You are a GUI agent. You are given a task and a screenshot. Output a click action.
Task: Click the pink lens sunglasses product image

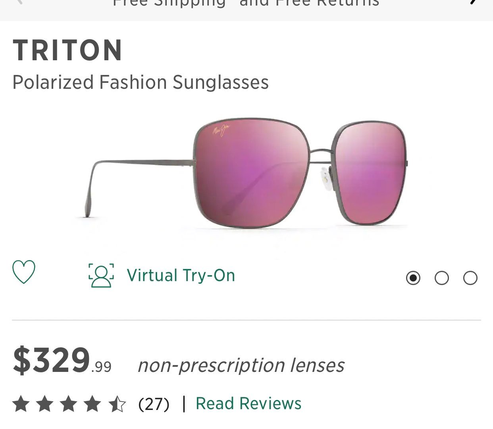pos(246,172)
